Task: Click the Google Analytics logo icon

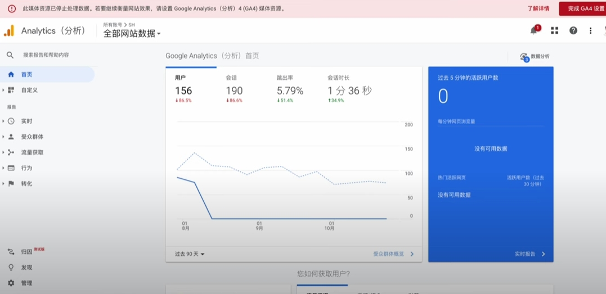Action: pyautogui.click(x=9, y=30)
